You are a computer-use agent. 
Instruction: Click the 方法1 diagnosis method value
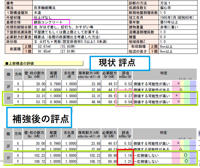166,3
